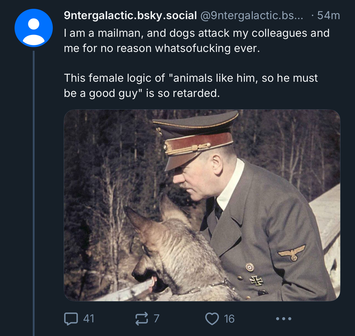Click the truncated @9ntergalactic.bs... handle

(x=252, y=15)
